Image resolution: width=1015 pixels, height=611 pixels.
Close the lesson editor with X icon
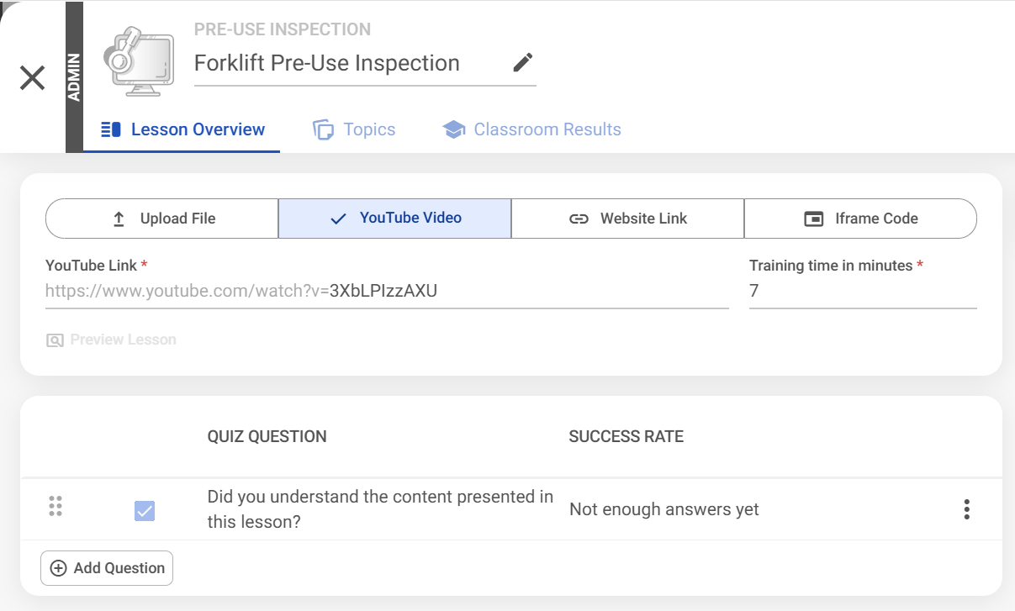(33, 78)
